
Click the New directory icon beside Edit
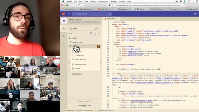[x=99, y=34]
